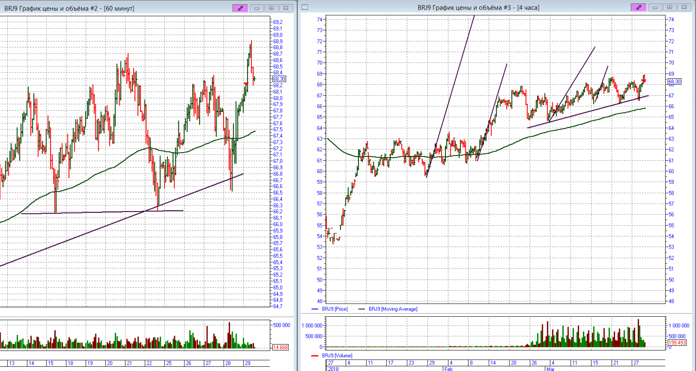Select the red arrow marker on 60-minute chart
The height and width of the screenshot is (371, 696).
pos(246,83)
